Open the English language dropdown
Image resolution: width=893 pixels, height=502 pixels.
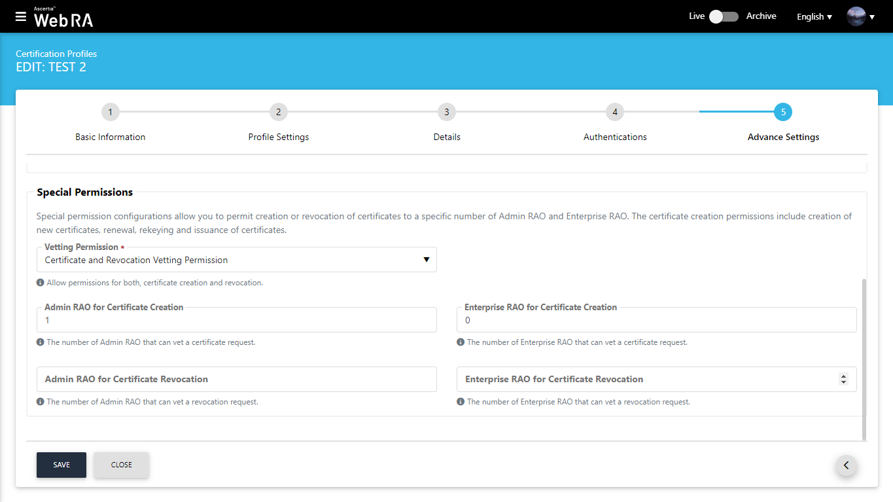tap(814, 17)
